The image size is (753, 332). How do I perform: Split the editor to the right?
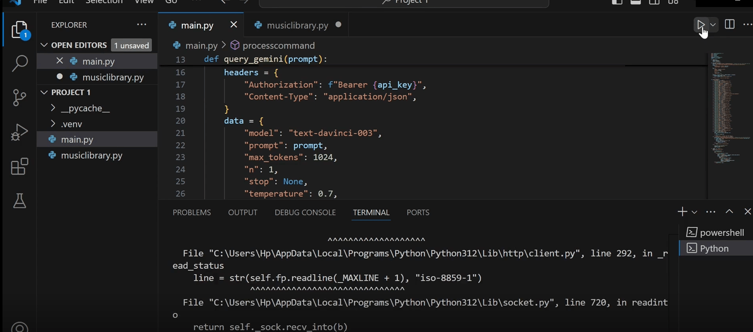[729, 25]
